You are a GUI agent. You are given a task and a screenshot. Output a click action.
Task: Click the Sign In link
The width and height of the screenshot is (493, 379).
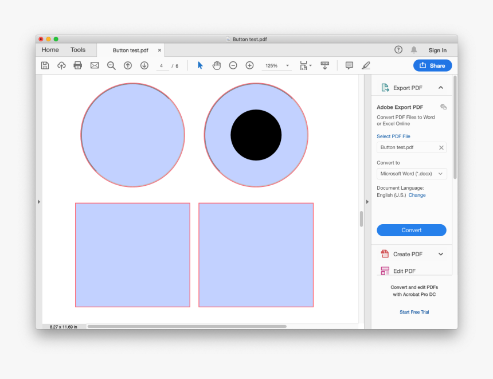[x=437, y=50]
